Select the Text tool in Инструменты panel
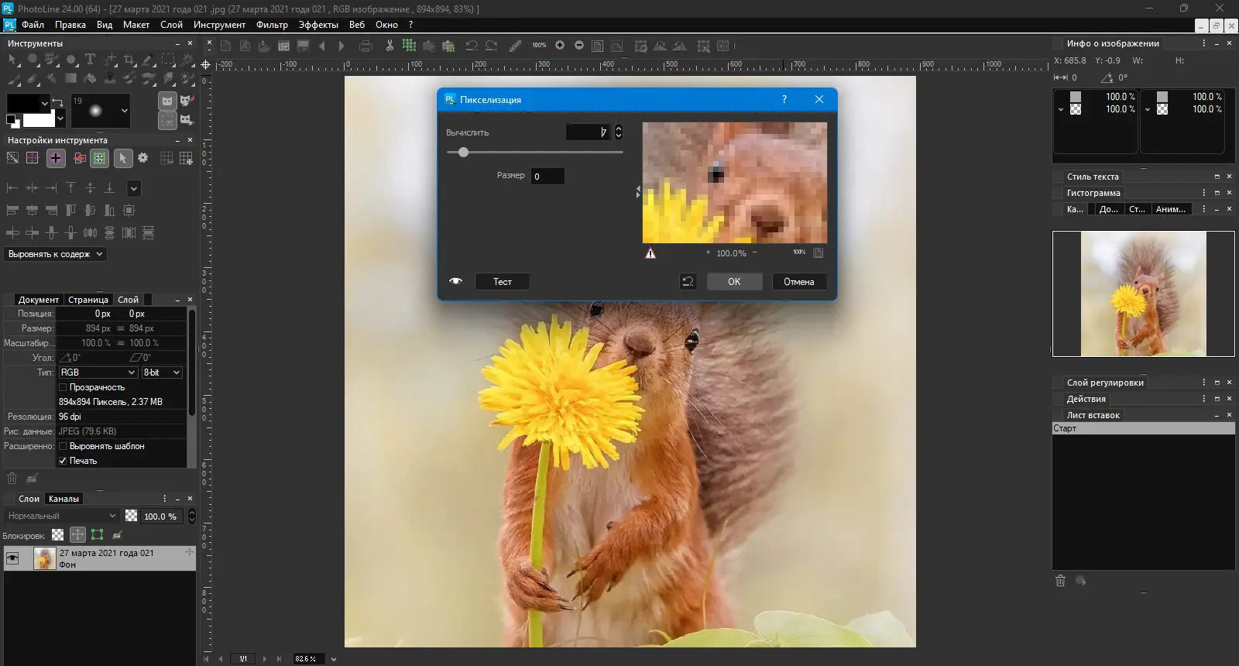This screenshot has width=1239, height=666. click(90, 60)
